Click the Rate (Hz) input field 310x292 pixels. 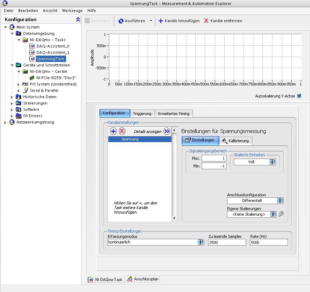(269, 242)
